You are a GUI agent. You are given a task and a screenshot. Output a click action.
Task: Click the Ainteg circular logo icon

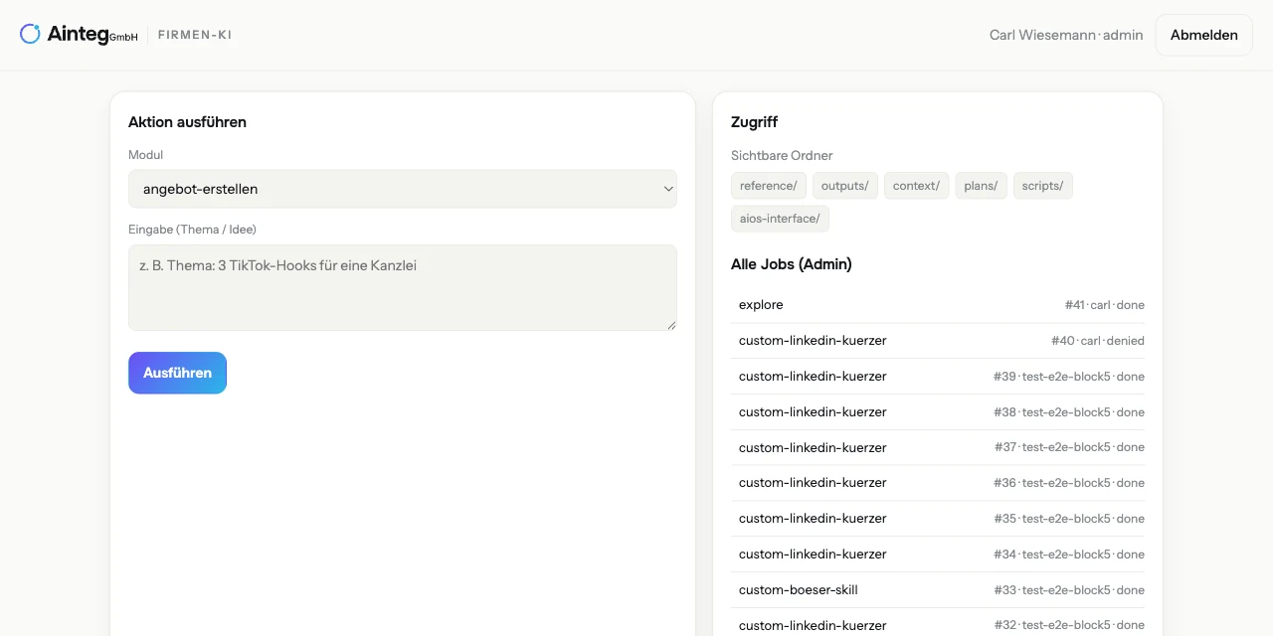(31, 34)
